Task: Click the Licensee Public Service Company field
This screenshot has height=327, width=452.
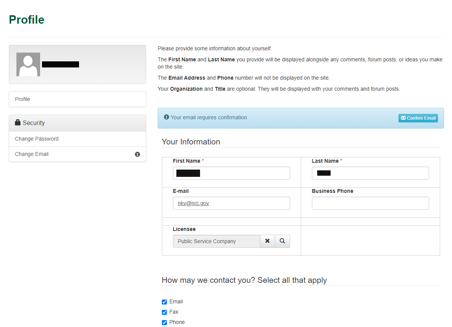Action: click(x=216, y=241)
